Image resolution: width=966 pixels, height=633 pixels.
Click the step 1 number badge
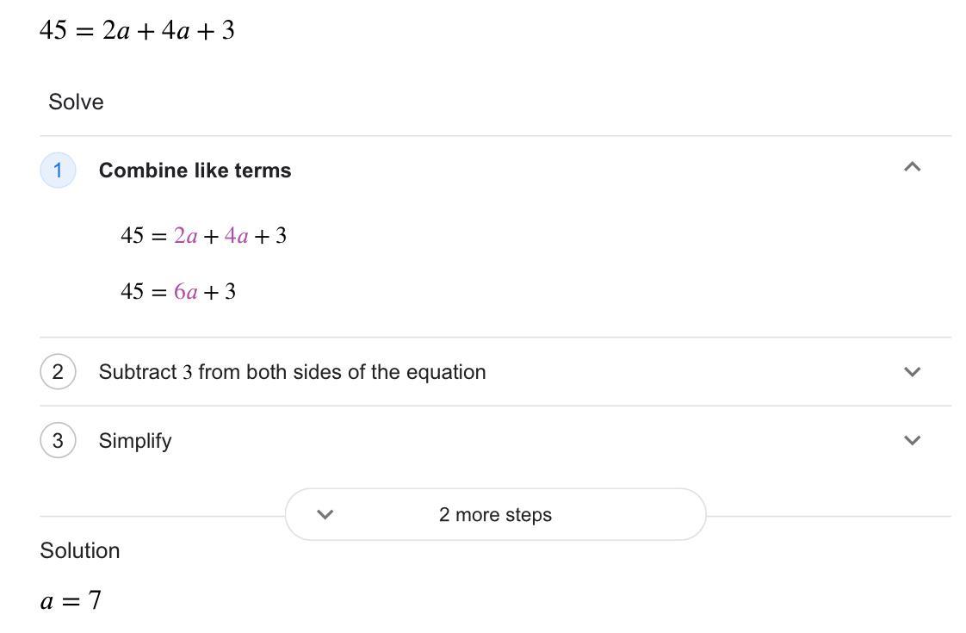58,170
